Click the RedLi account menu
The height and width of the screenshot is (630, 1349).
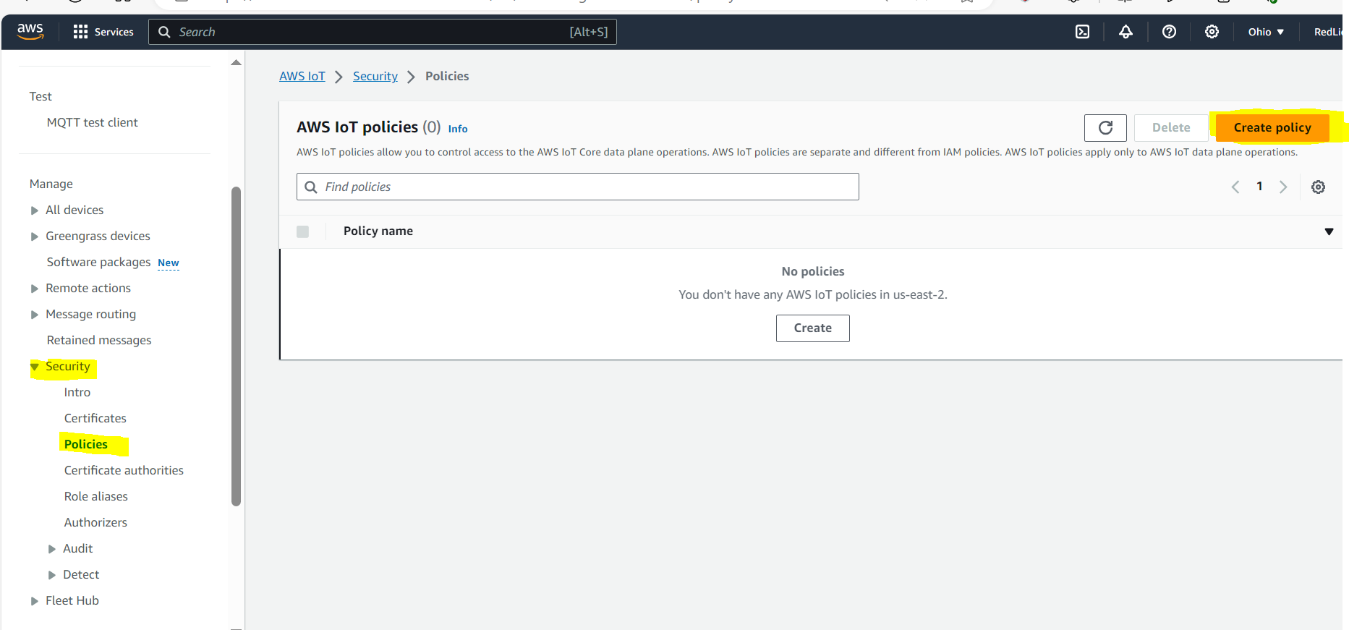1328,32
